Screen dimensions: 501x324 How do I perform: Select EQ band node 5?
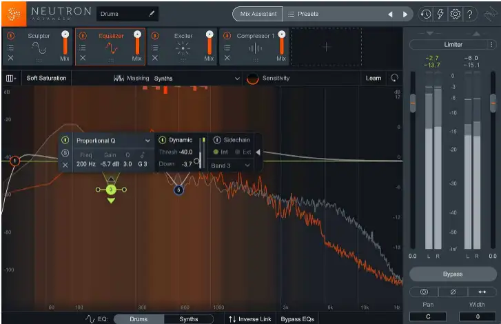[x=178, y=190]
